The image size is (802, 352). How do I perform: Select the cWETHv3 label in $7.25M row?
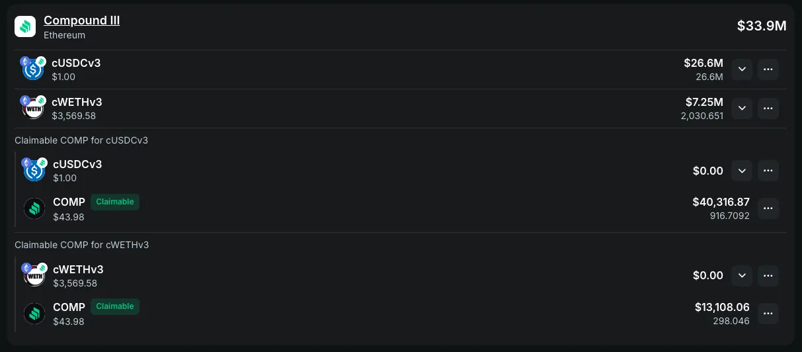[x=77, y=102]
